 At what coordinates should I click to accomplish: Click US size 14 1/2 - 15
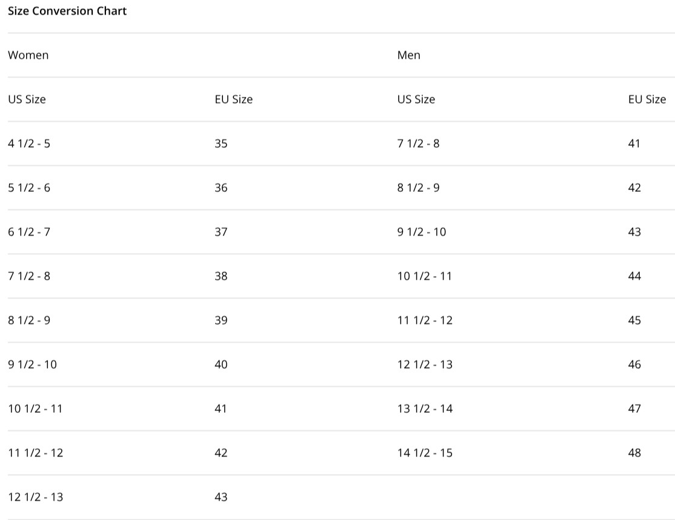(425, 453)
